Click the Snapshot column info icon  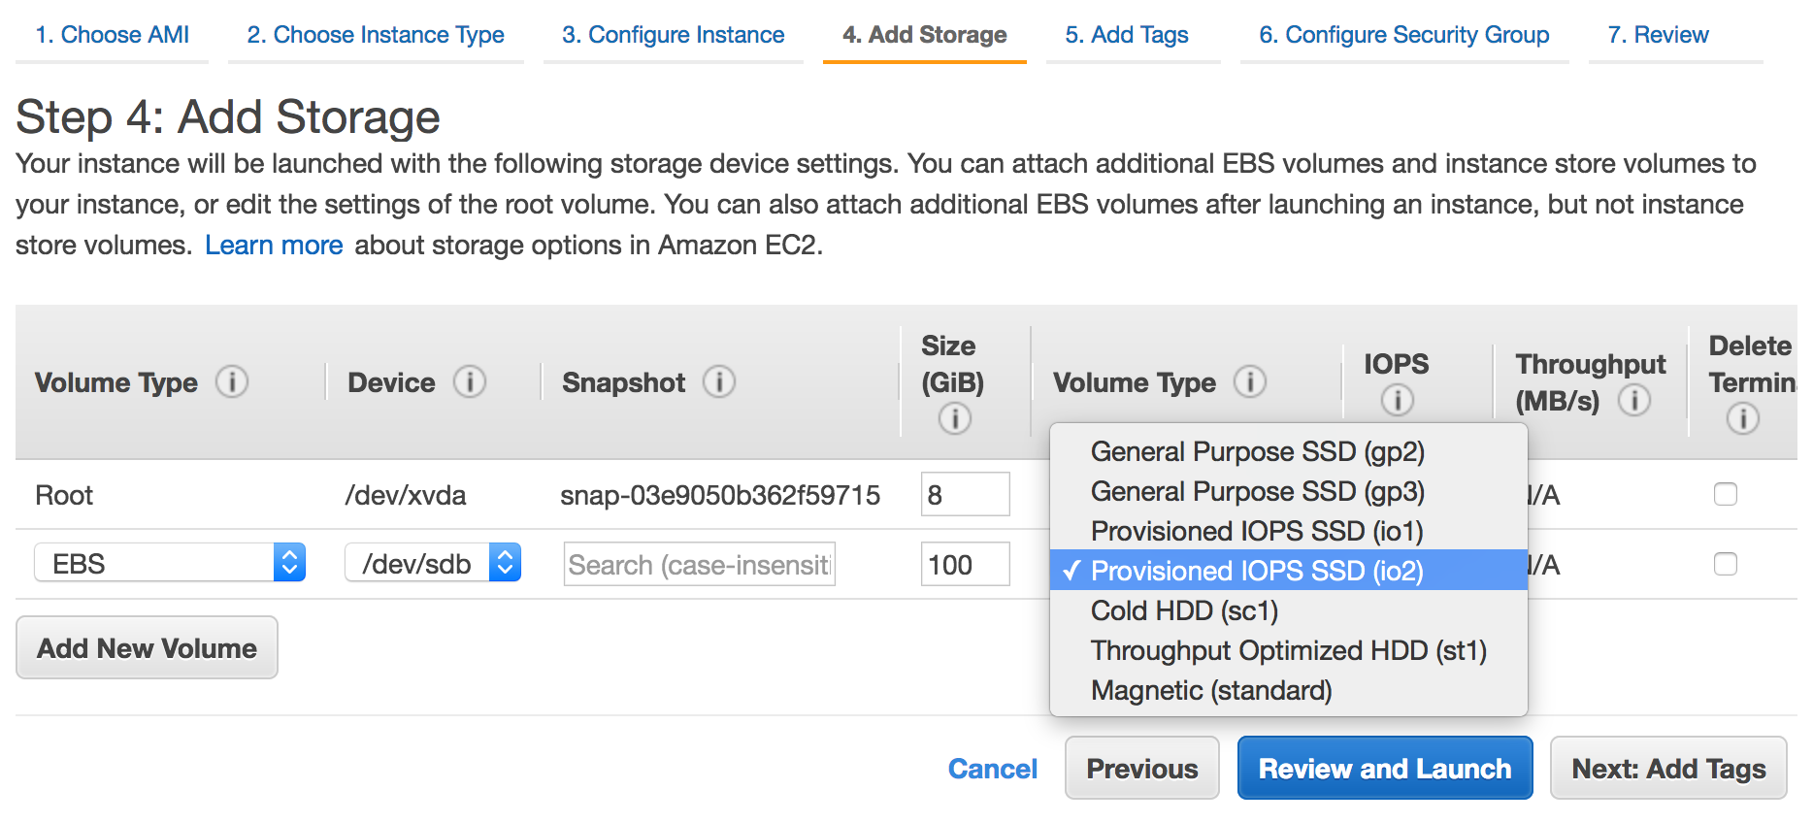[x=719, y=381]
